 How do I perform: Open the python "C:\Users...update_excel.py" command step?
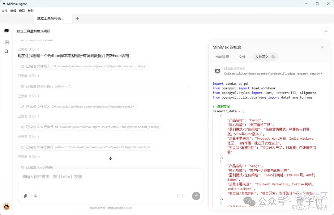pos(85,147)
